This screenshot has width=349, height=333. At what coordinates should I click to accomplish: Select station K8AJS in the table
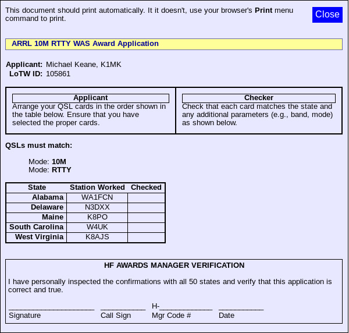[x=97, y=237]
